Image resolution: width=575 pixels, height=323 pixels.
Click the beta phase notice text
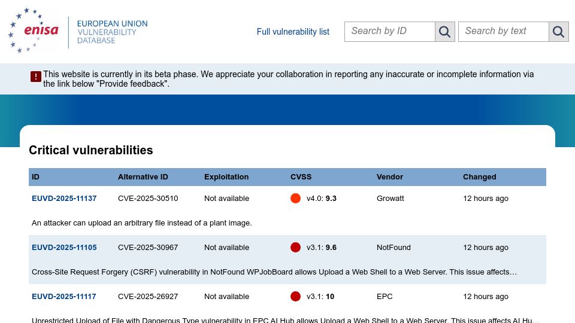[289, 79]
